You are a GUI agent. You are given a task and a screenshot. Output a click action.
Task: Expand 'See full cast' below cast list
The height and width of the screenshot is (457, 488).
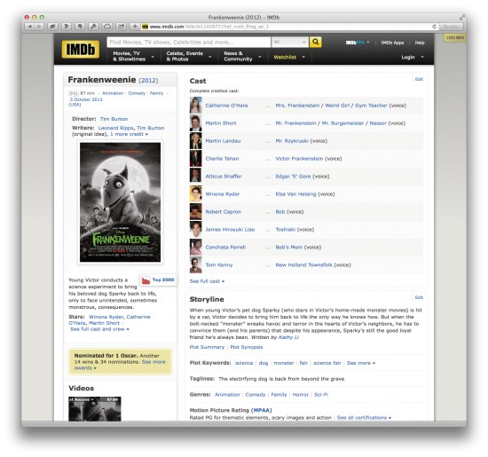coord(207,281)
